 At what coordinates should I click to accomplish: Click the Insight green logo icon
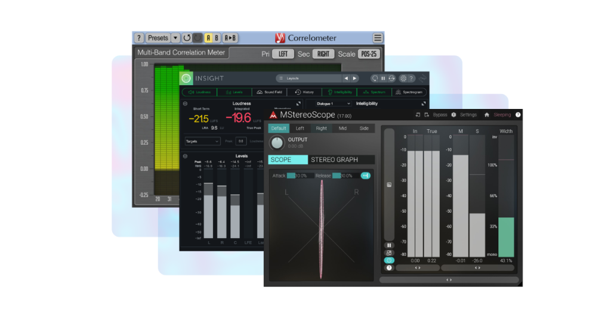tap(186, 78)
